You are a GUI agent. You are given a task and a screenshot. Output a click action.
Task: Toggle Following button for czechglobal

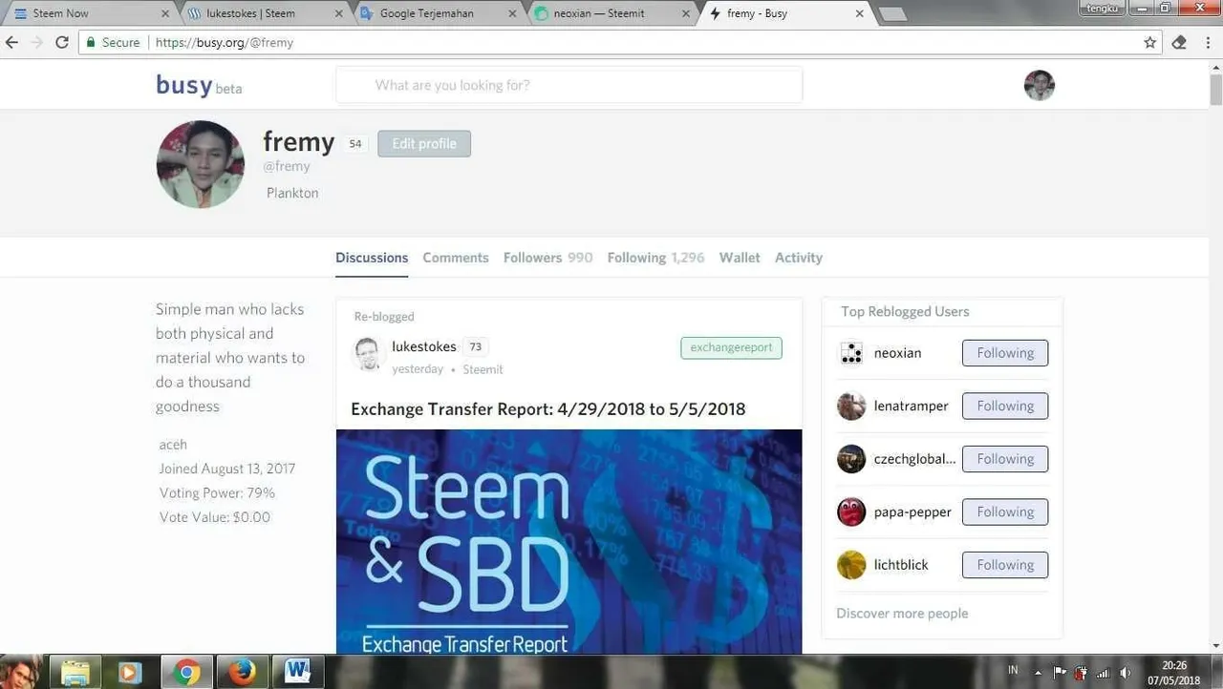[1005, 459]
